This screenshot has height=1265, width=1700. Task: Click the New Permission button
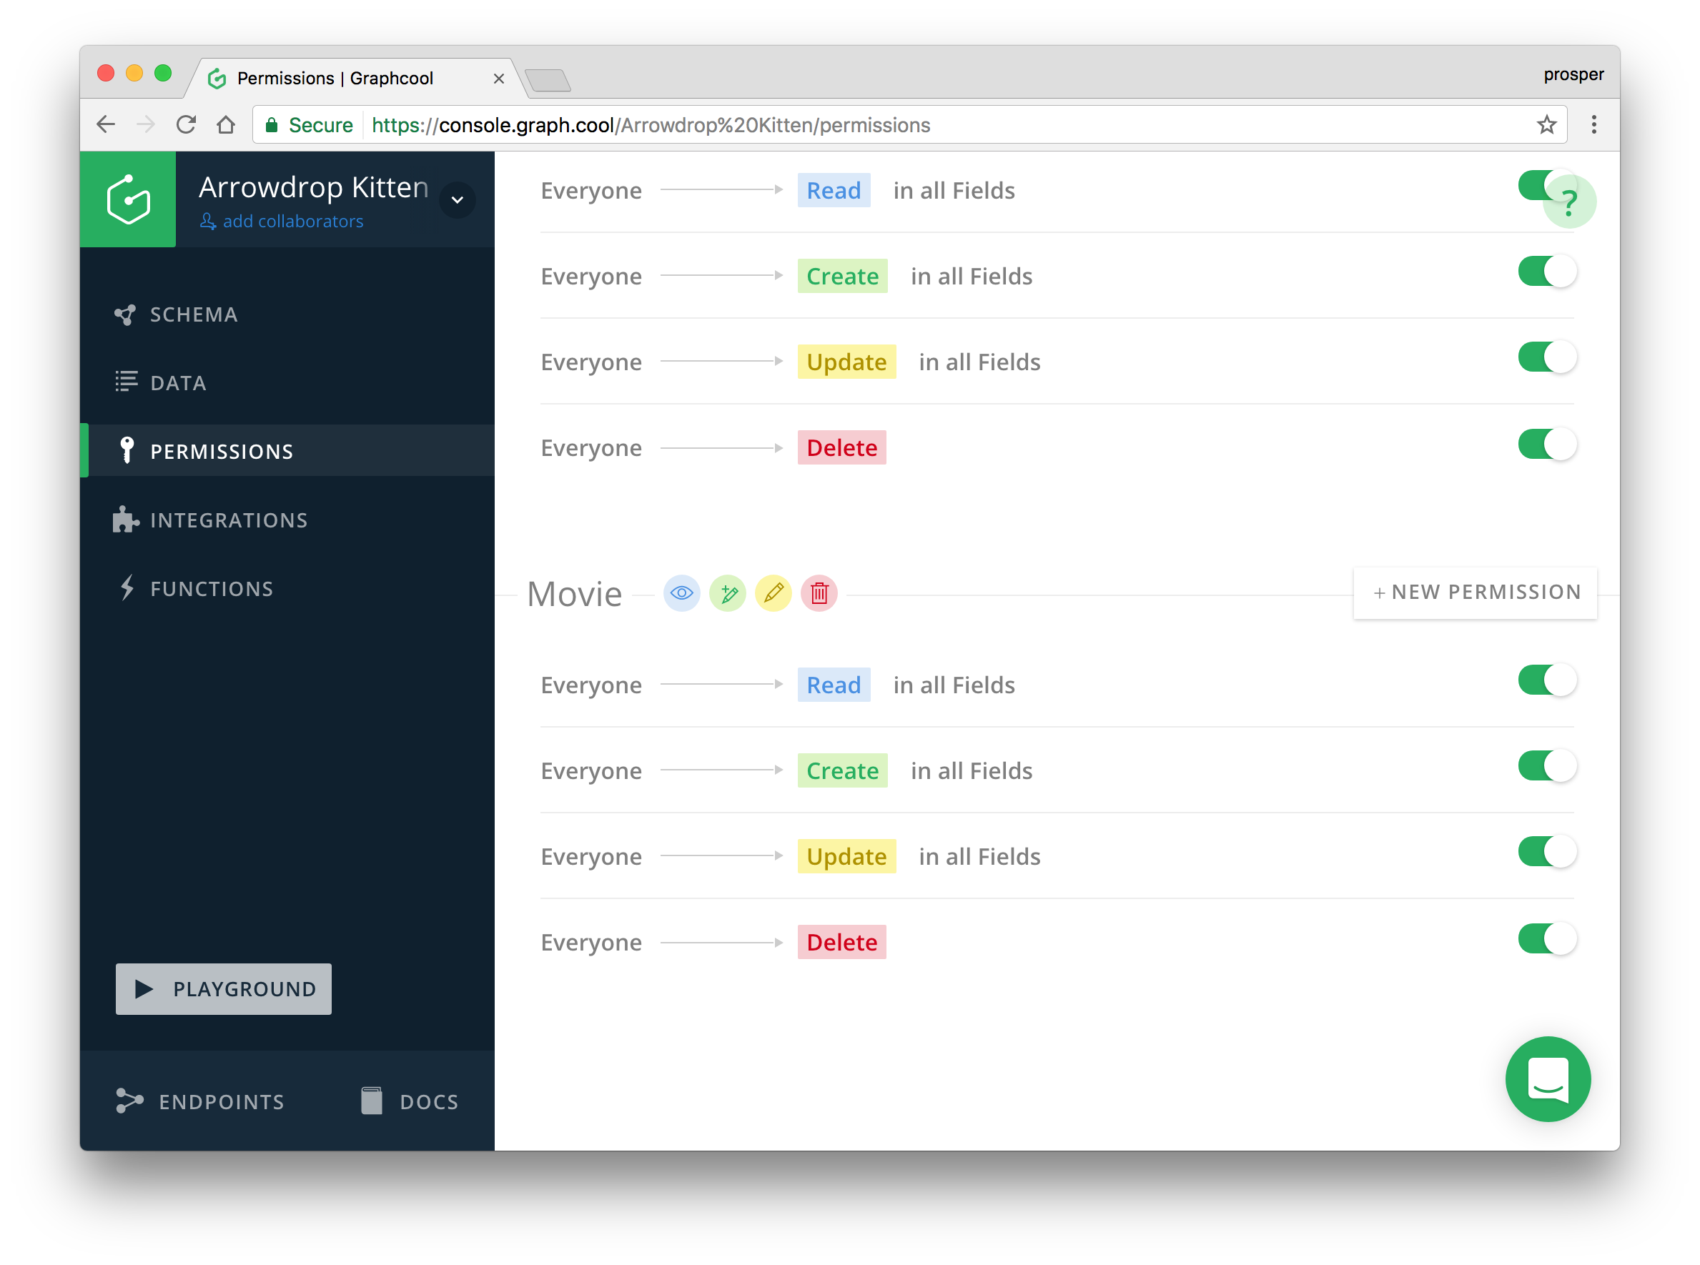coord(1475,592)
